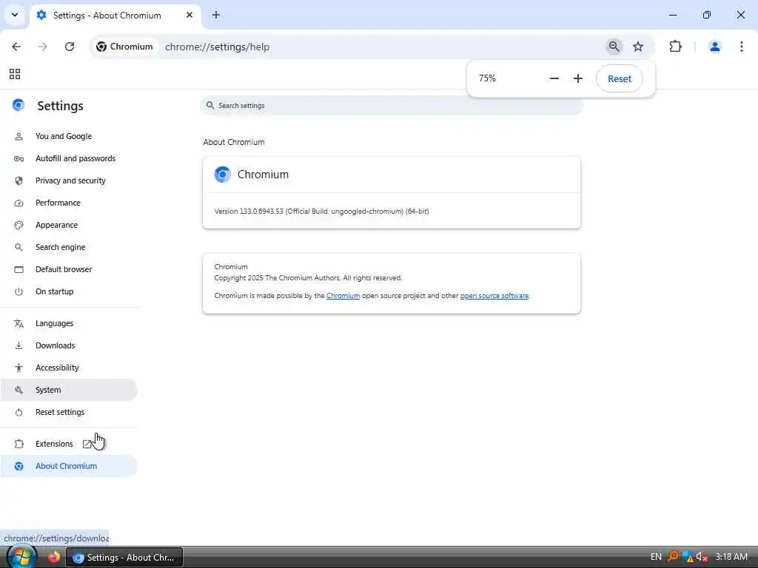
Task: Open Downloads settings
Action: [x=69, y=346]
